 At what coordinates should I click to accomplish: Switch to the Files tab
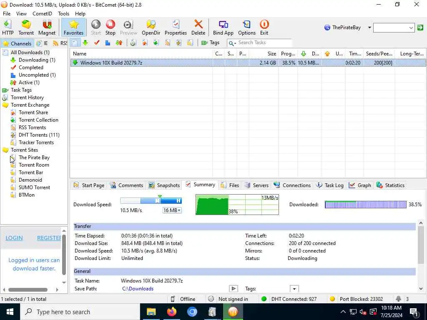[x=230, y=185]
